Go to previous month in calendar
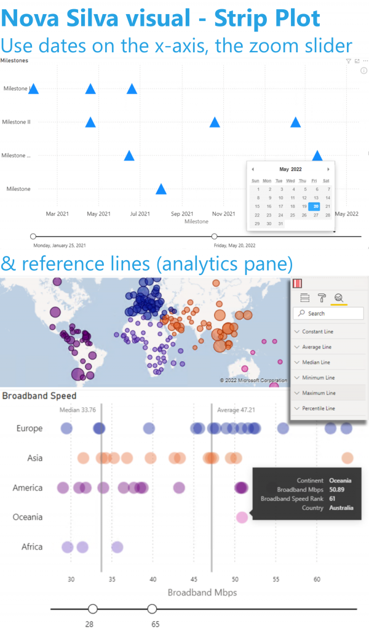369x630 pixels. tap(253, 170)
